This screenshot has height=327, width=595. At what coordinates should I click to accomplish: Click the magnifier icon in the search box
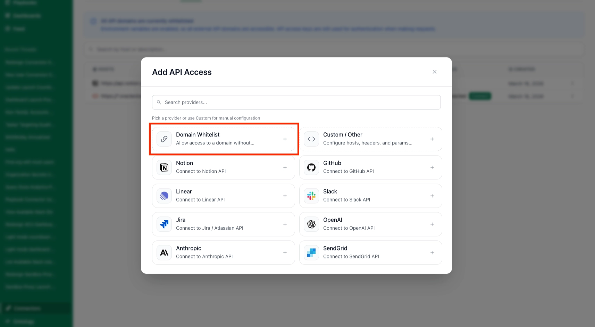click(159, 102)
